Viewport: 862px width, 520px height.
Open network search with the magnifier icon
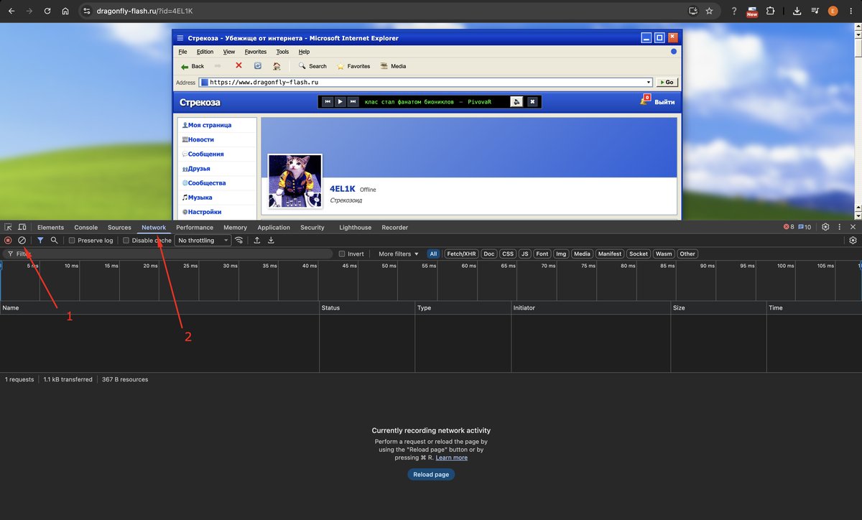(x=54, y=241)
